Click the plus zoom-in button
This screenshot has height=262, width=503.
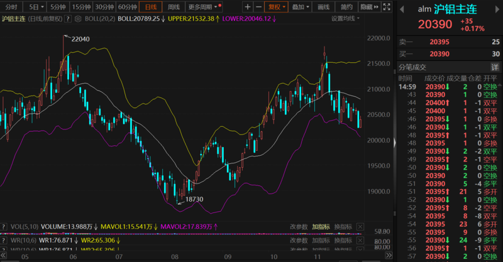tap(248, 7)
